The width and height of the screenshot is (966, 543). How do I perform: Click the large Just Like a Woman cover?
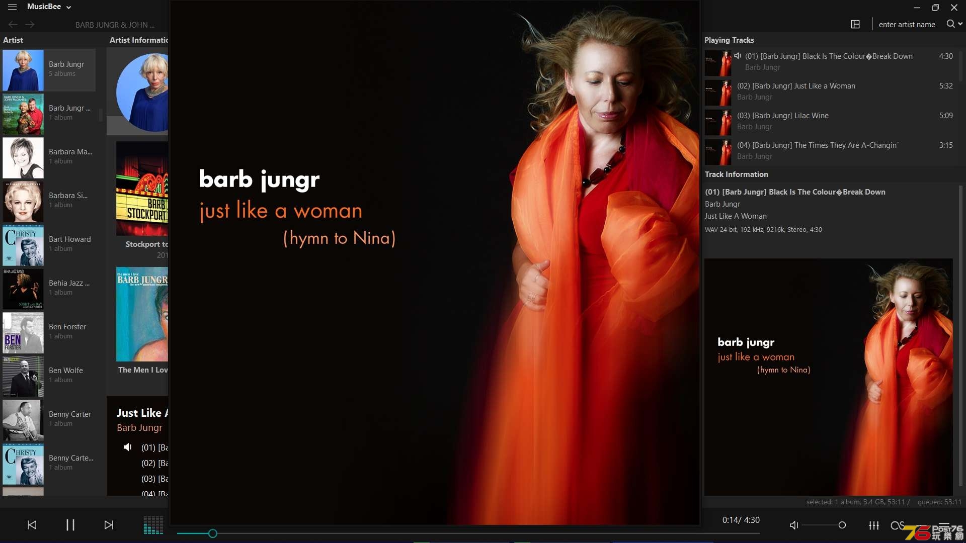pos(435,262)
